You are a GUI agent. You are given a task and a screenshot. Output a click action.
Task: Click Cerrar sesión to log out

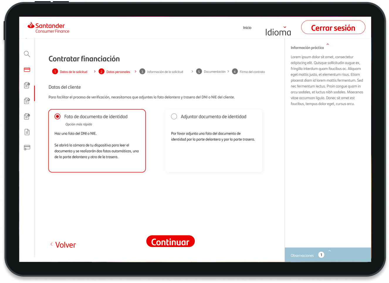[333, 27]
